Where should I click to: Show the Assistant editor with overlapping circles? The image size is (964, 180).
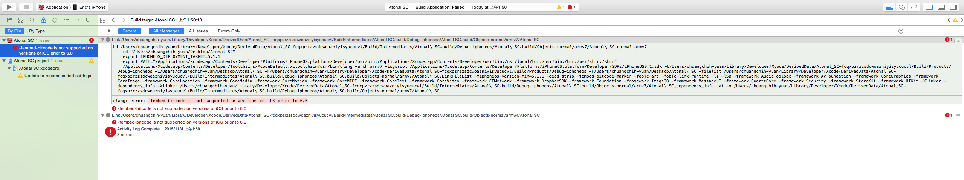[901, 7]
